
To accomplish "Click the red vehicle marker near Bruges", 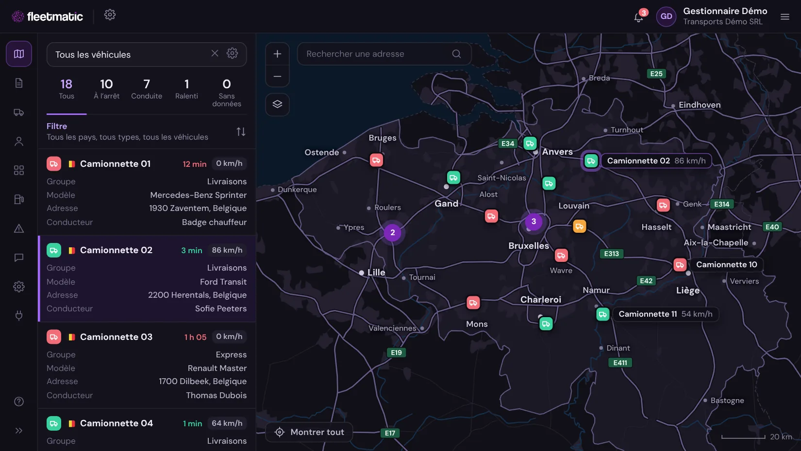I will (376, 160).
